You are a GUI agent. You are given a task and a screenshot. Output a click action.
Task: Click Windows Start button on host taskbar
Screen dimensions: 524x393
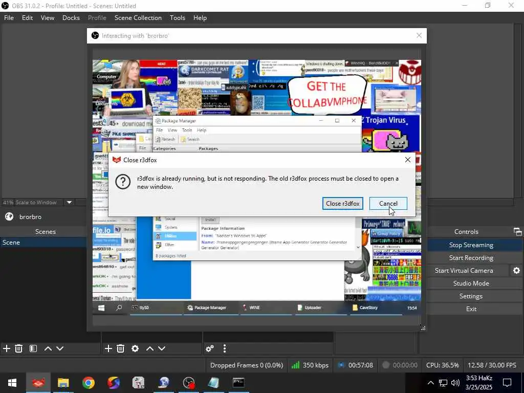[12, 383]
